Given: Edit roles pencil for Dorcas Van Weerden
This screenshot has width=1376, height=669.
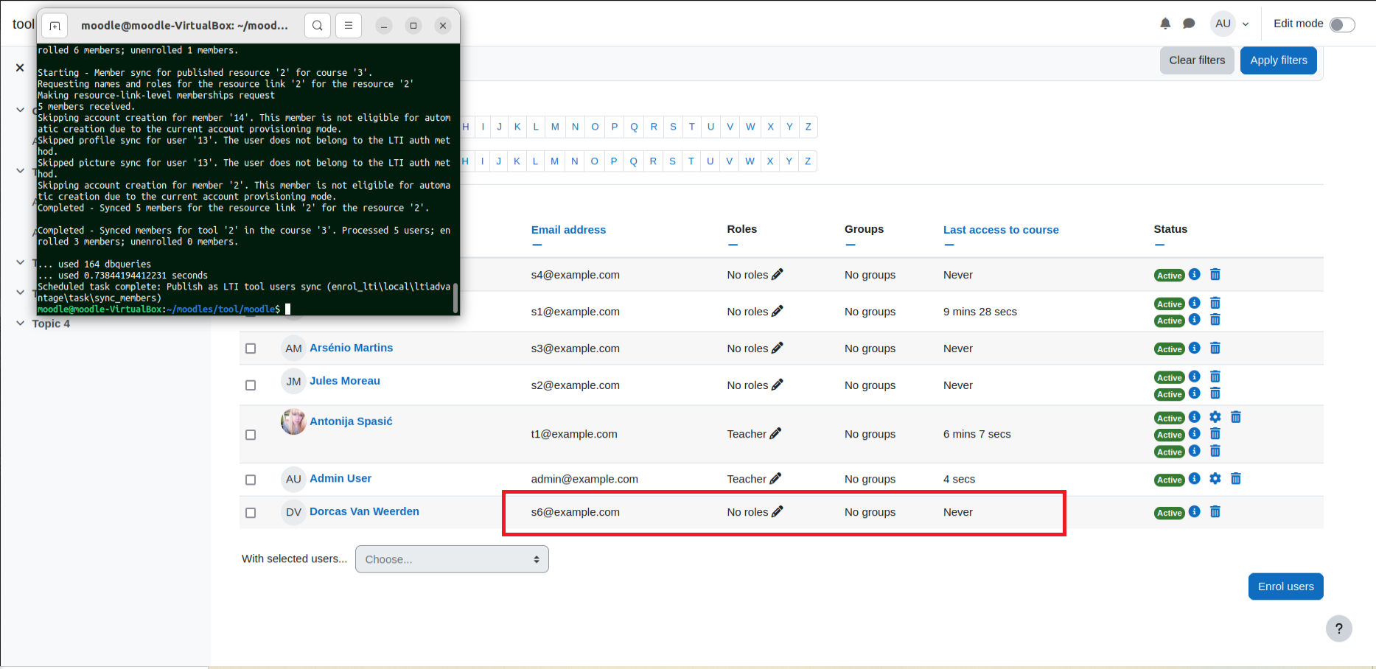Looking at the screenshot, I should pyautogui.click(x=777, y=511).
